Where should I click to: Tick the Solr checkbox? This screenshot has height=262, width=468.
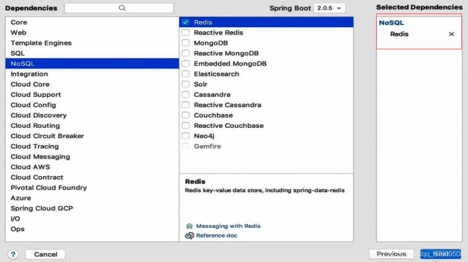tap(186, 84)
